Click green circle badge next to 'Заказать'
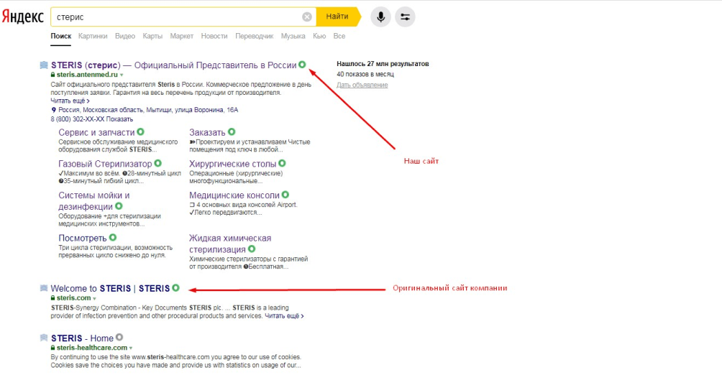The height and width of the screenshot is (375, 722). 232,131
